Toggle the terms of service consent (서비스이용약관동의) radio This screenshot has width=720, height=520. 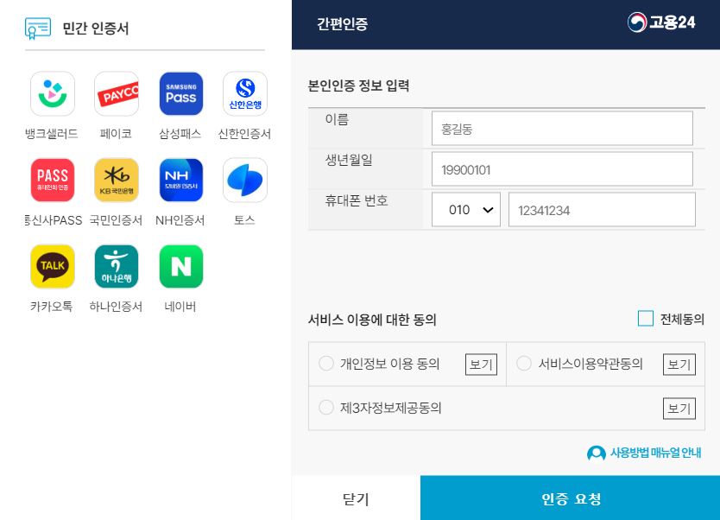[524, 364]
